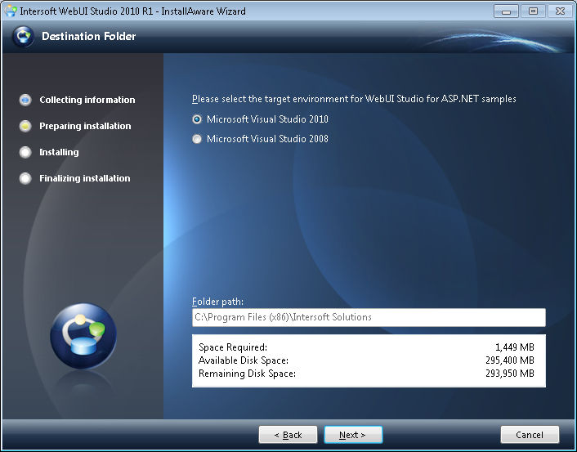577x452 pixels.
Task: Choose the Microsoft Visual Studio 2008 option
Action: click(197, 139)
